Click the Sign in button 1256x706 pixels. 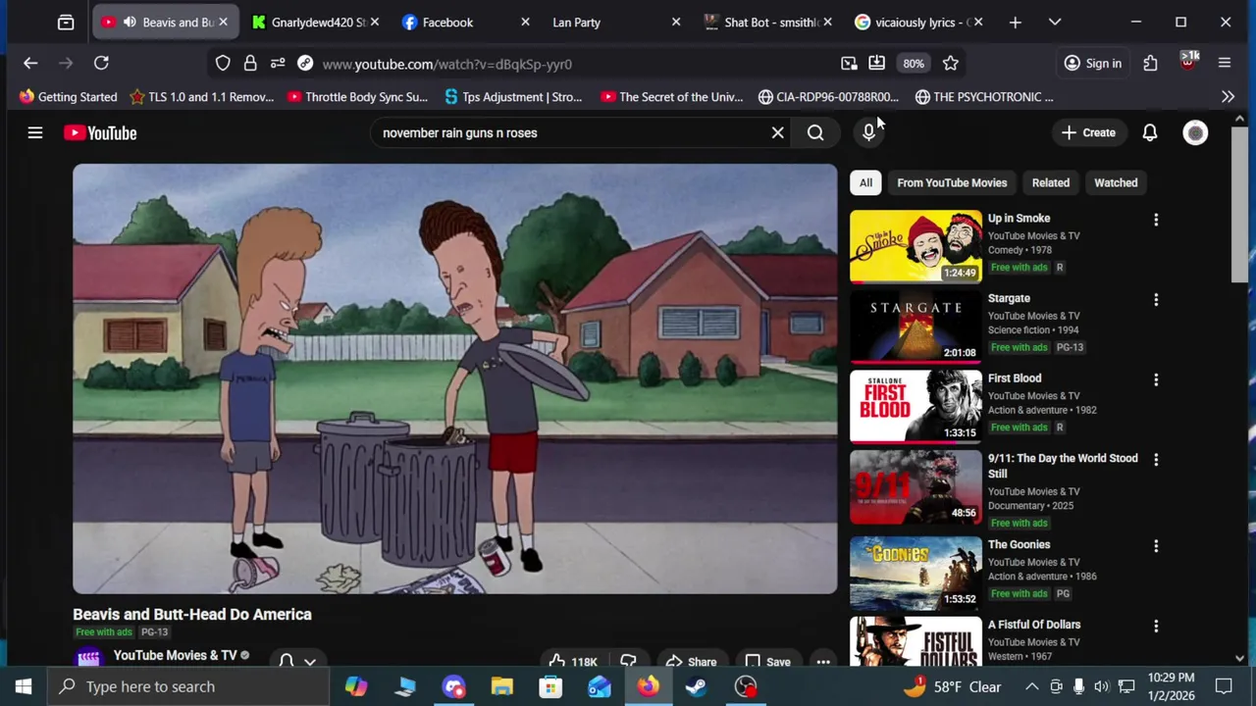coord(1093,64)
